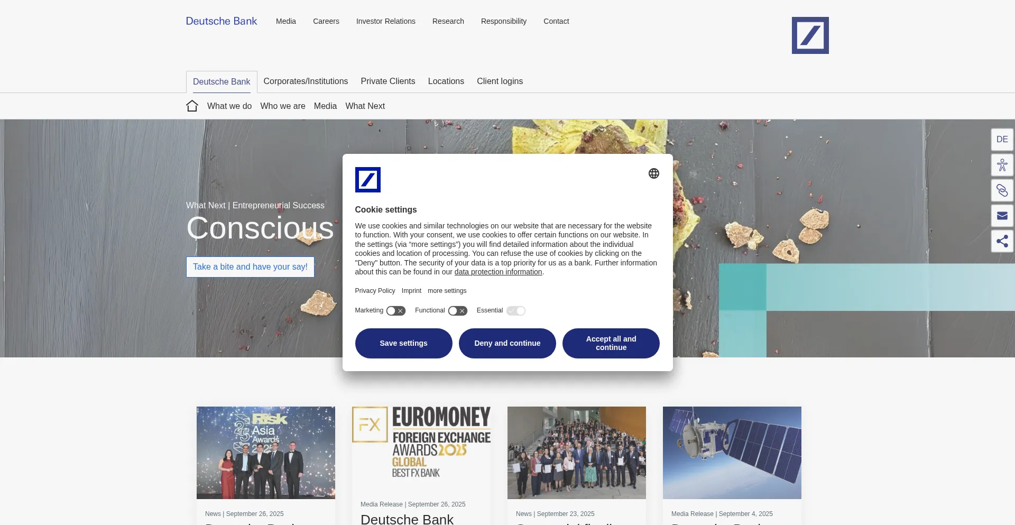Select the Corporates/Institutions tab
Viewport: 1015px width, 525px height.
(x=306, y=81)
